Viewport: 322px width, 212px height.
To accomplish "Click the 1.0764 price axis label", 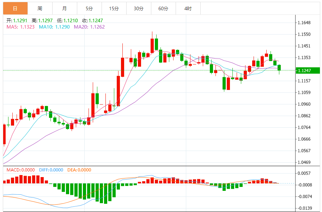I will [304, 127].
